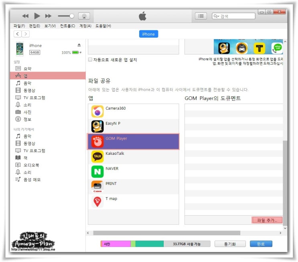Select NAVER in apps list
This screenshot has height=262, width=298.
pos(134,172)
